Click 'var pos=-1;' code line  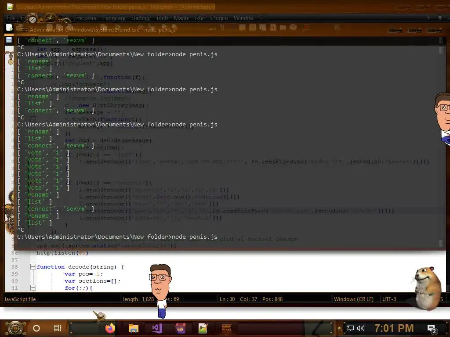[x=83, y=274]
